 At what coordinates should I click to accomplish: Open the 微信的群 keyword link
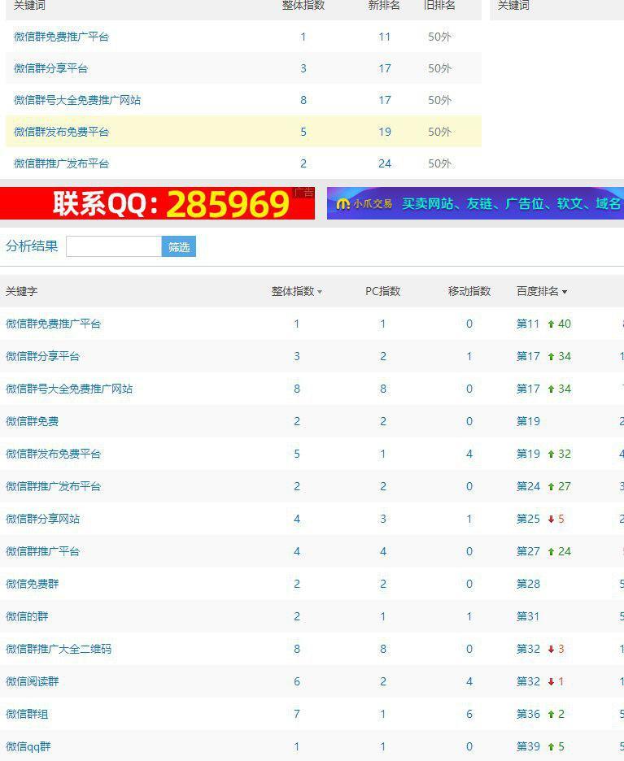coord(27,616)
